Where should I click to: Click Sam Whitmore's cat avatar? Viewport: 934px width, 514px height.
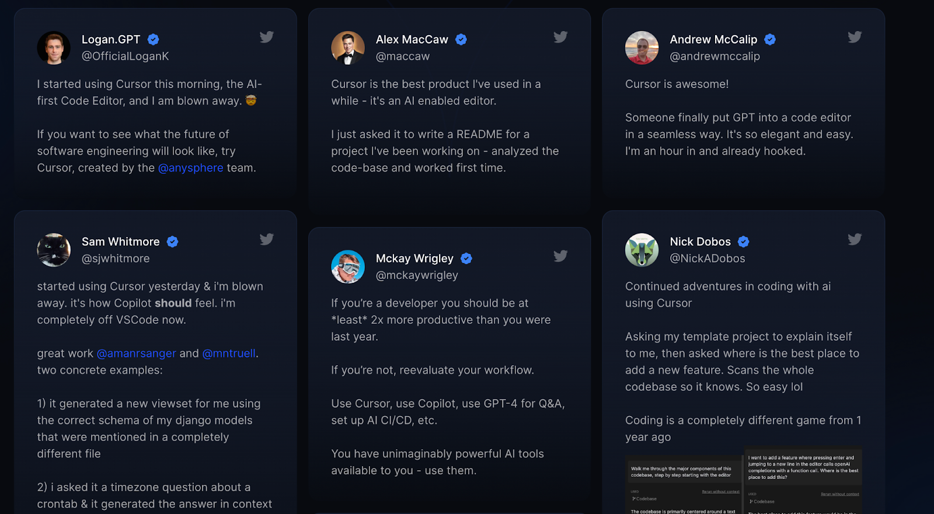(54, 250)
